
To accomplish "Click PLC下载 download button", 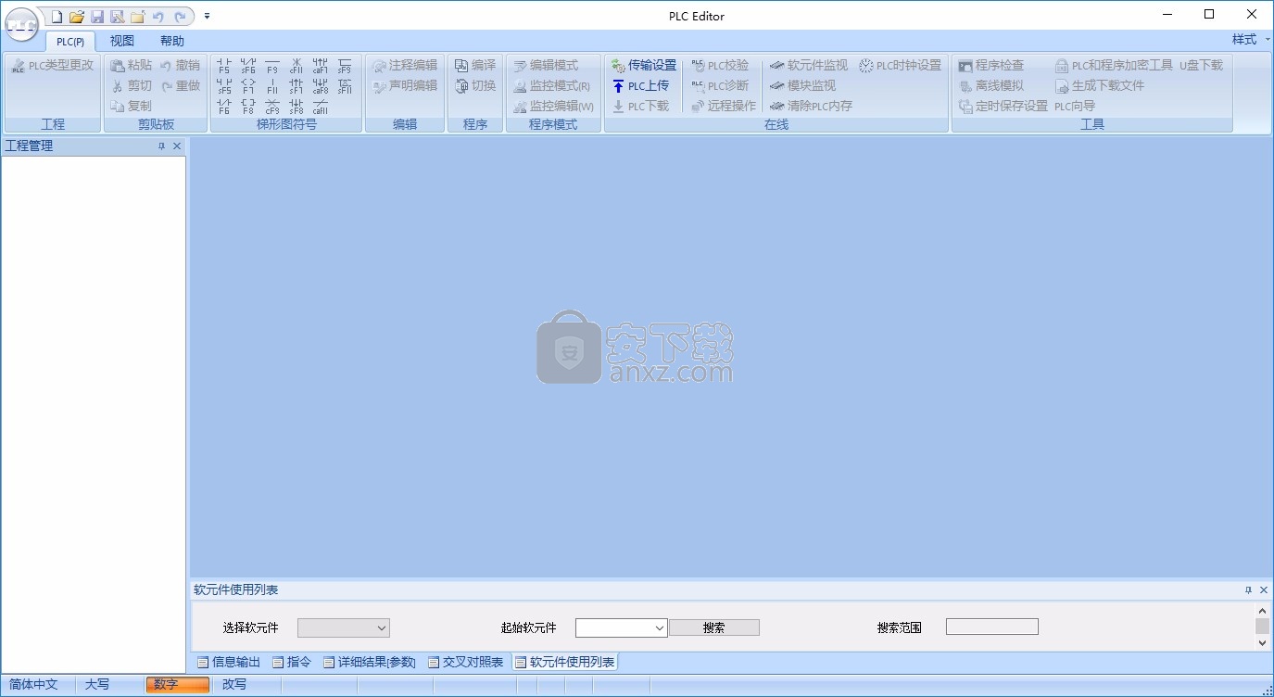I will pos(640,106).
